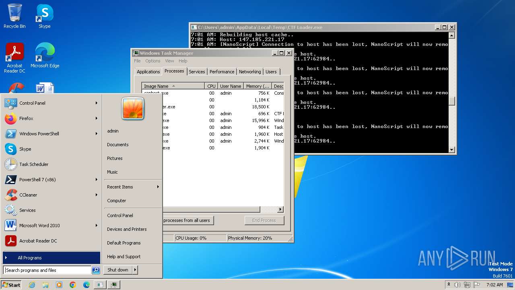The height and width of the screenshot is (290, 515).
Task: Click the search magnifier icon in Start menu
Action: (x=96, y=270)
